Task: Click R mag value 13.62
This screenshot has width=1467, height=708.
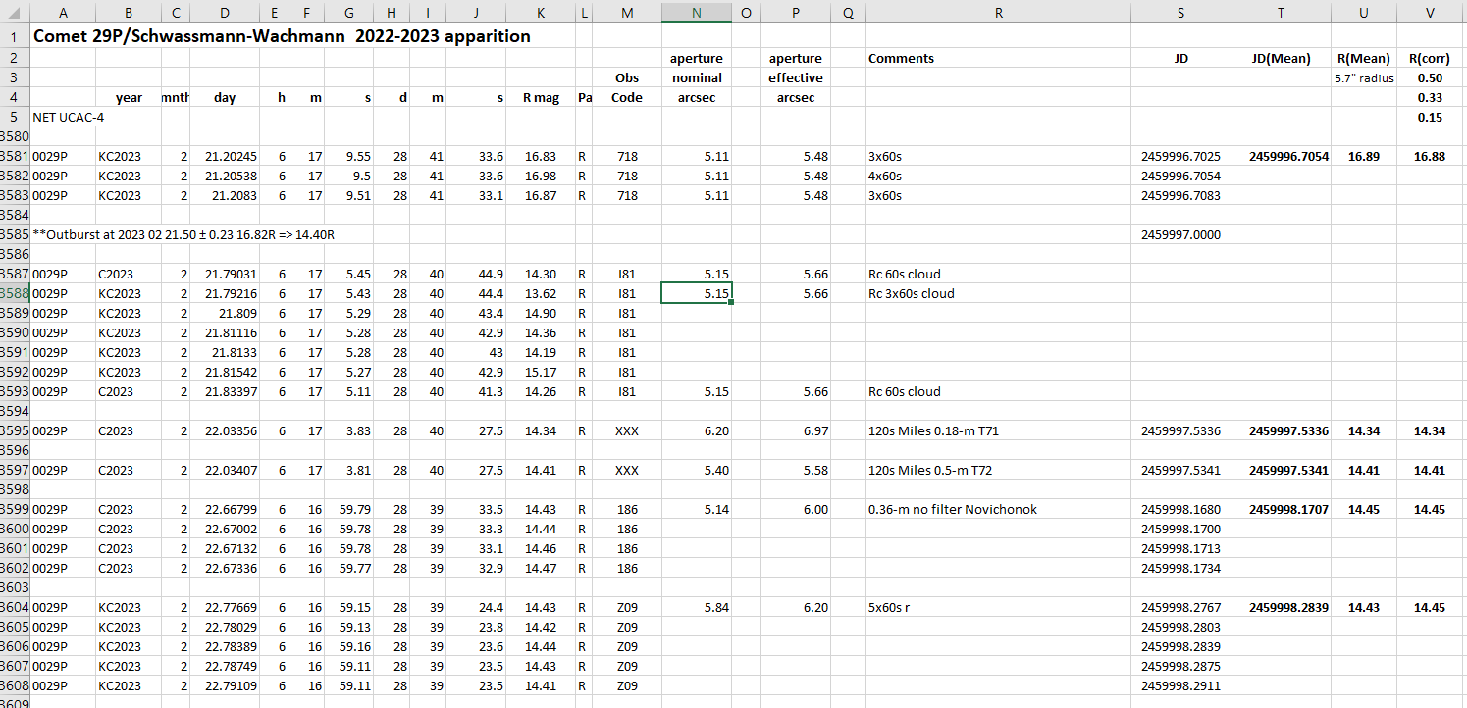Action: 541,293
